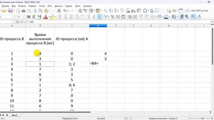
Task: Expand the formula bar arrow
Action: point(212,22)
